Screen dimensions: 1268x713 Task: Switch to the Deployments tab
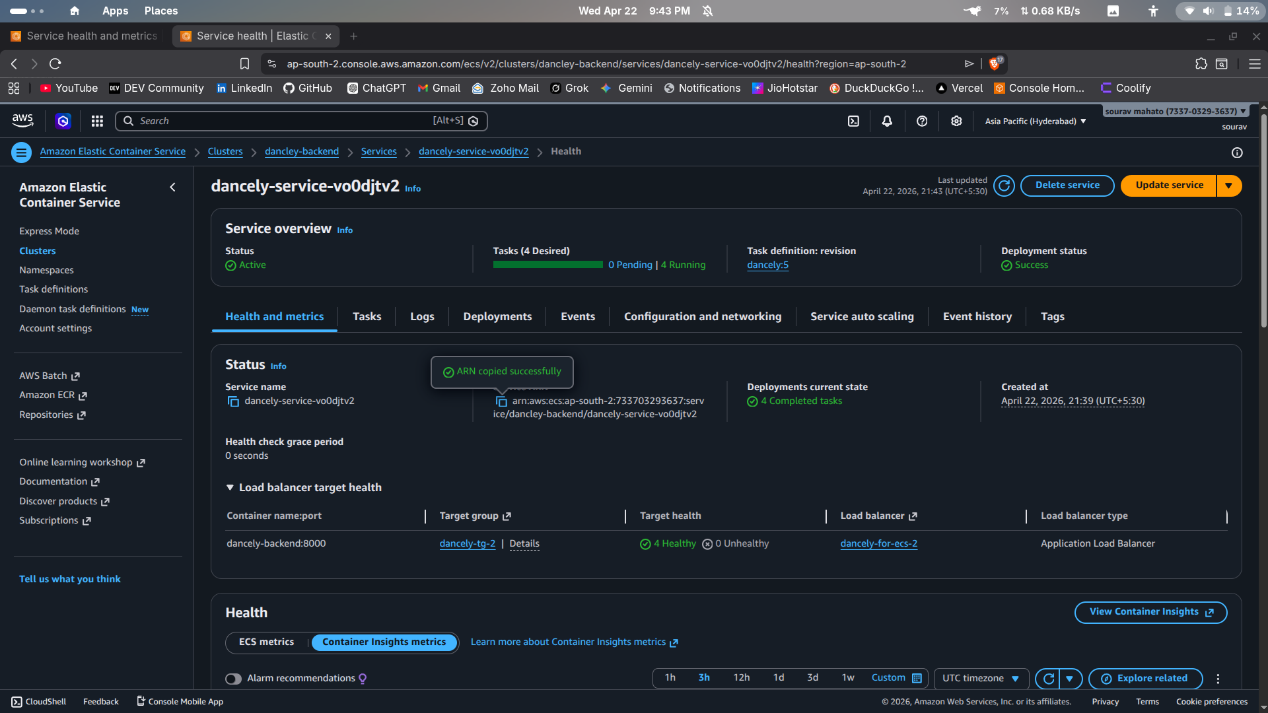(497, 317)
